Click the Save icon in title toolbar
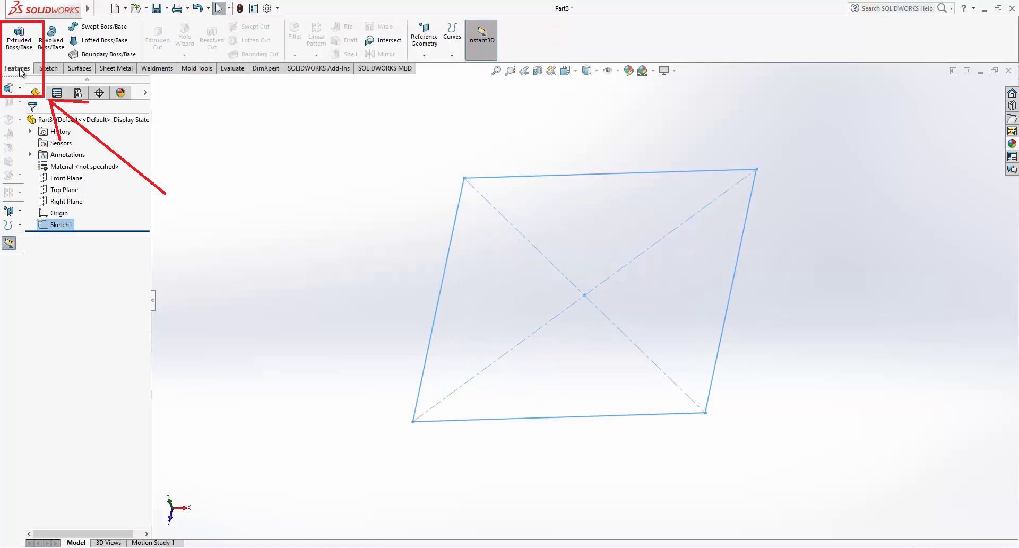This screenshot has width=1019, height=548. click(157, 8)
